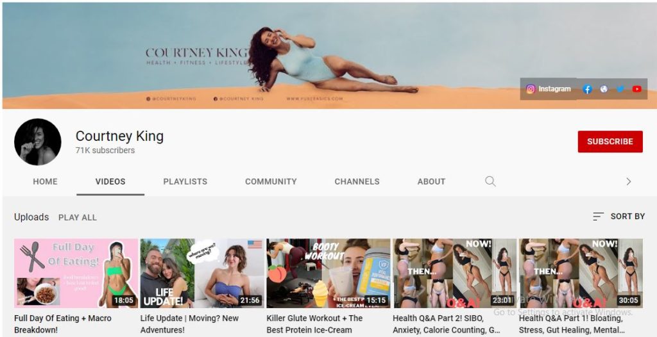The width and height of the screenshot is (657, 337).
Task: Open the Facebook icon link in banner
Action: tap(587, 89)
